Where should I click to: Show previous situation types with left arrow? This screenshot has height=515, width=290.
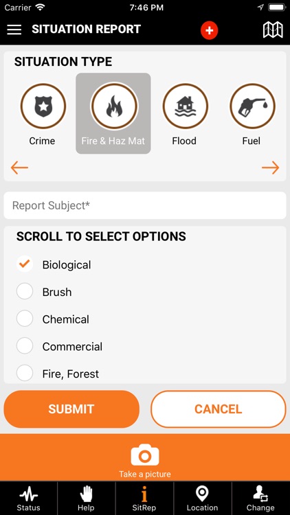tap(19, 168)
